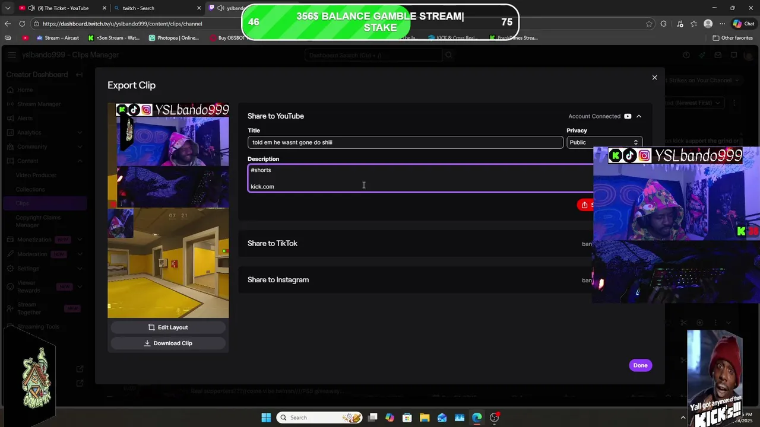Open File Explorer from taskbar

click(x=425, y=418)
